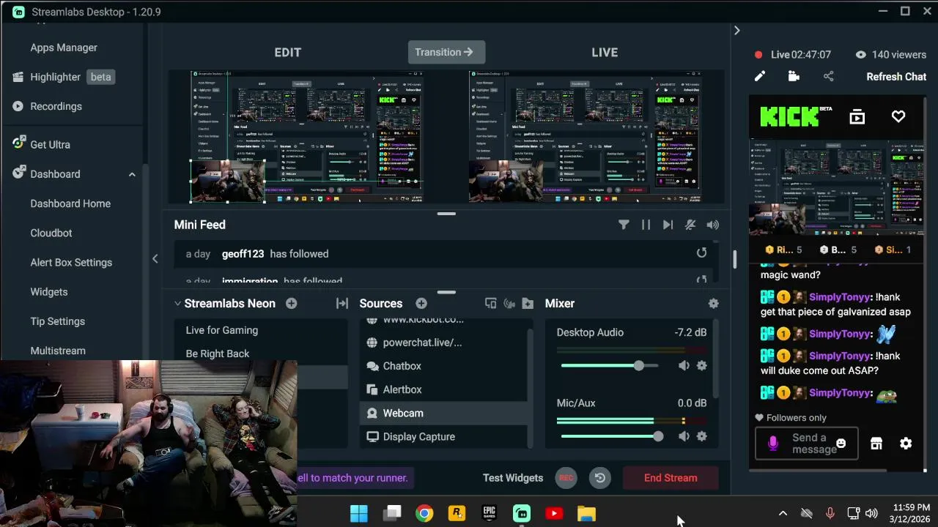Image resolution: width=938 pixels, height=527 pixels.
Task: Select the Chatbox source
Action: [443, 366]
